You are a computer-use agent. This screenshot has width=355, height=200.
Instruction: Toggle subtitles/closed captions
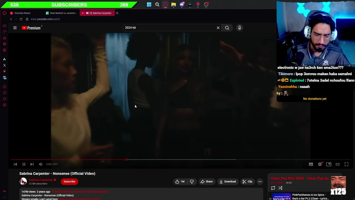(311, 164)
